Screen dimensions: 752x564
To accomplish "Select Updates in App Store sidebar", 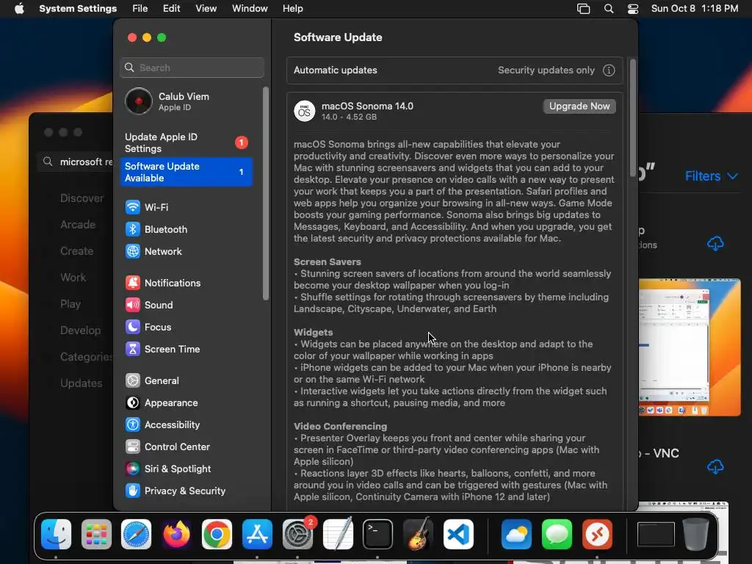I will pos(81,383).
